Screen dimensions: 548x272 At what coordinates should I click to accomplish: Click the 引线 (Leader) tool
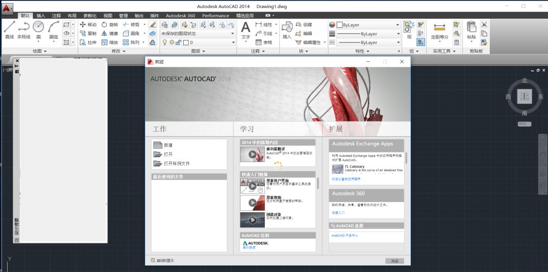click(264, 33)
